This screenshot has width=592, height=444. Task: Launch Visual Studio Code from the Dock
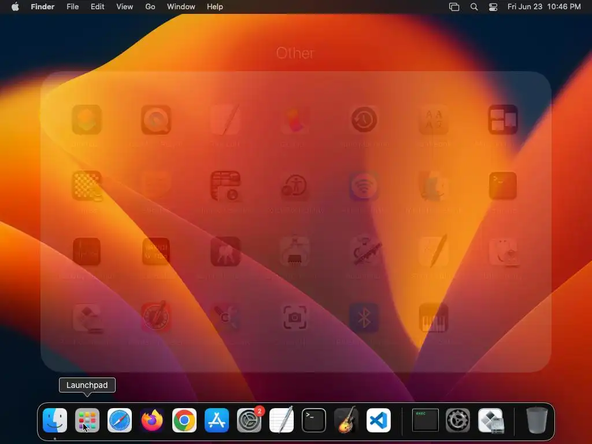pos(379,420)
